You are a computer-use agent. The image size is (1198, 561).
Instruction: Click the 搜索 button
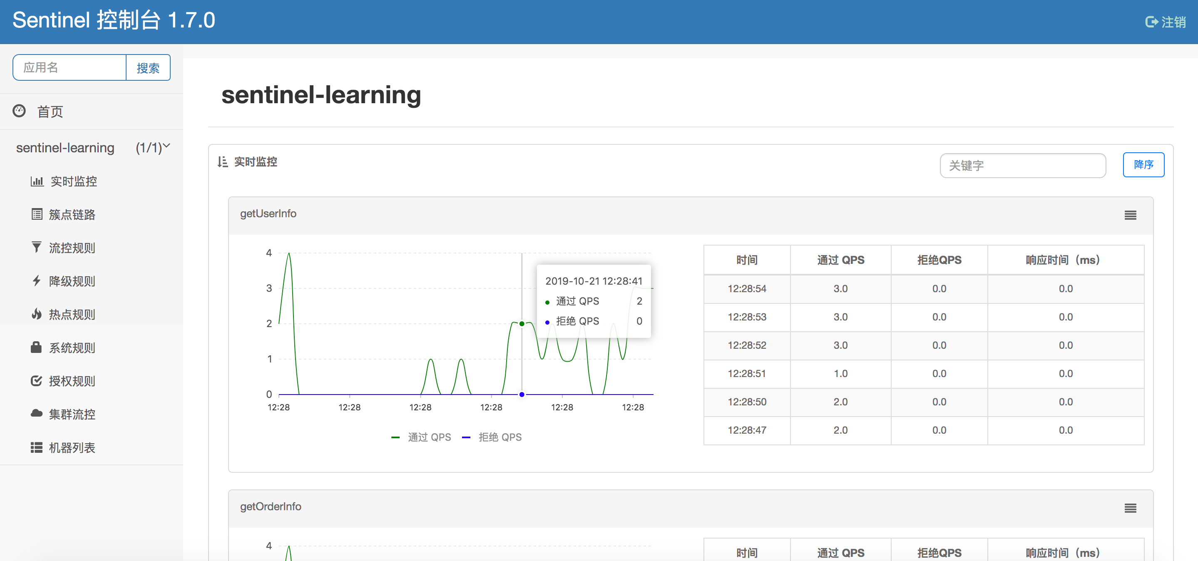[148, 68]
